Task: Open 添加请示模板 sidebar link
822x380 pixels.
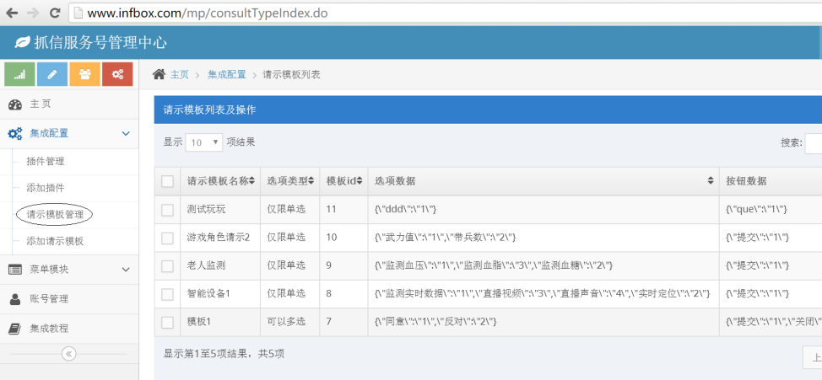Action: pos(55,242)
